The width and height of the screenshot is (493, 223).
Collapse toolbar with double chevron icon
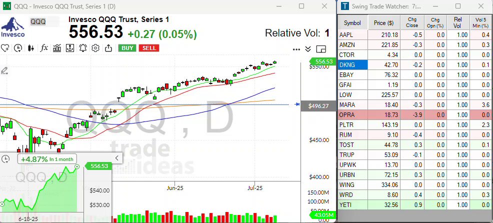(x=308, y=49)
